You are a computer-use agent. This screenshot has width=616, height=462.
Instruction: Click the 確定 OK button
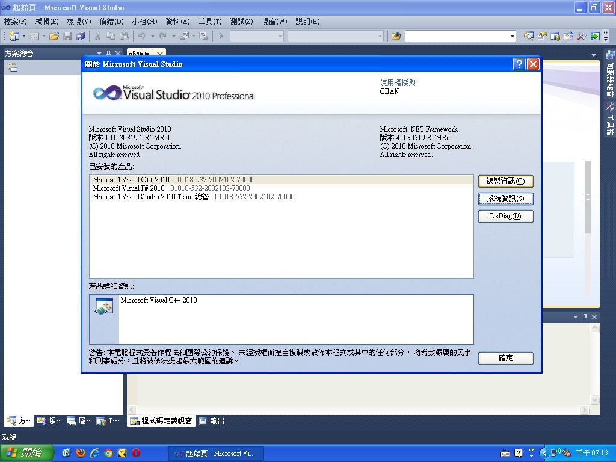(x=505, y=358)
